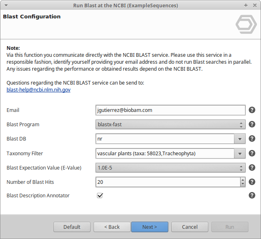This screenshot has width=261, height=239.
Task: Decrease the Number of Blast Hits value
Action: (243, 184)
